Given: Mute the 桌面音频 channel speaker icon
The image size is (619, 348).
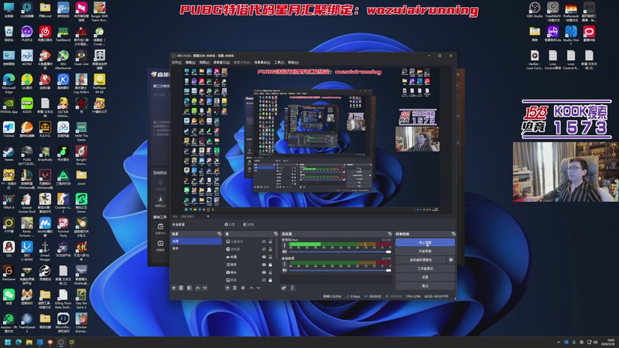Looking at the screenshot, I should (284, 270).
